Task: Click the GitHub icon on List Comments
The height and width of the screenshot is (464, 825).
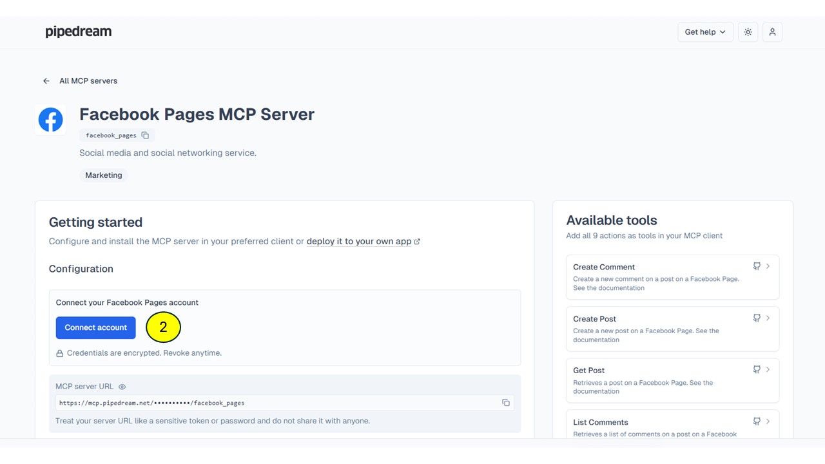Action: tap(757, 421)
